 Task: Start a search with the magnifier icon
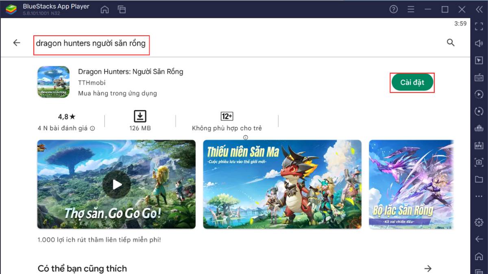tap(451, 42)
